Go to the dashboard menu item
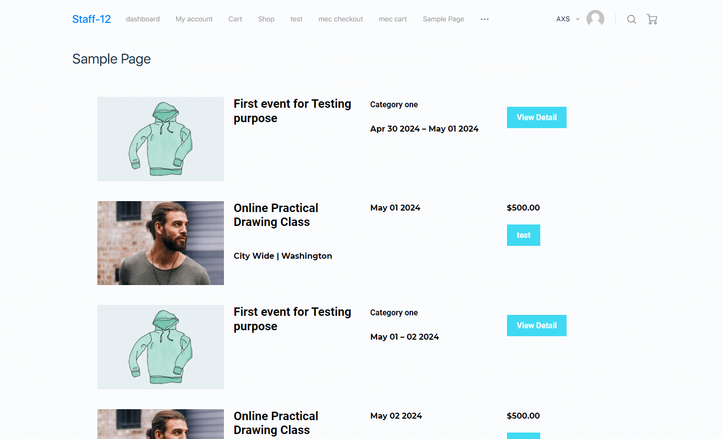Image resolution: width=723 pixels, height=439 pixels. (x=143, y=19)
